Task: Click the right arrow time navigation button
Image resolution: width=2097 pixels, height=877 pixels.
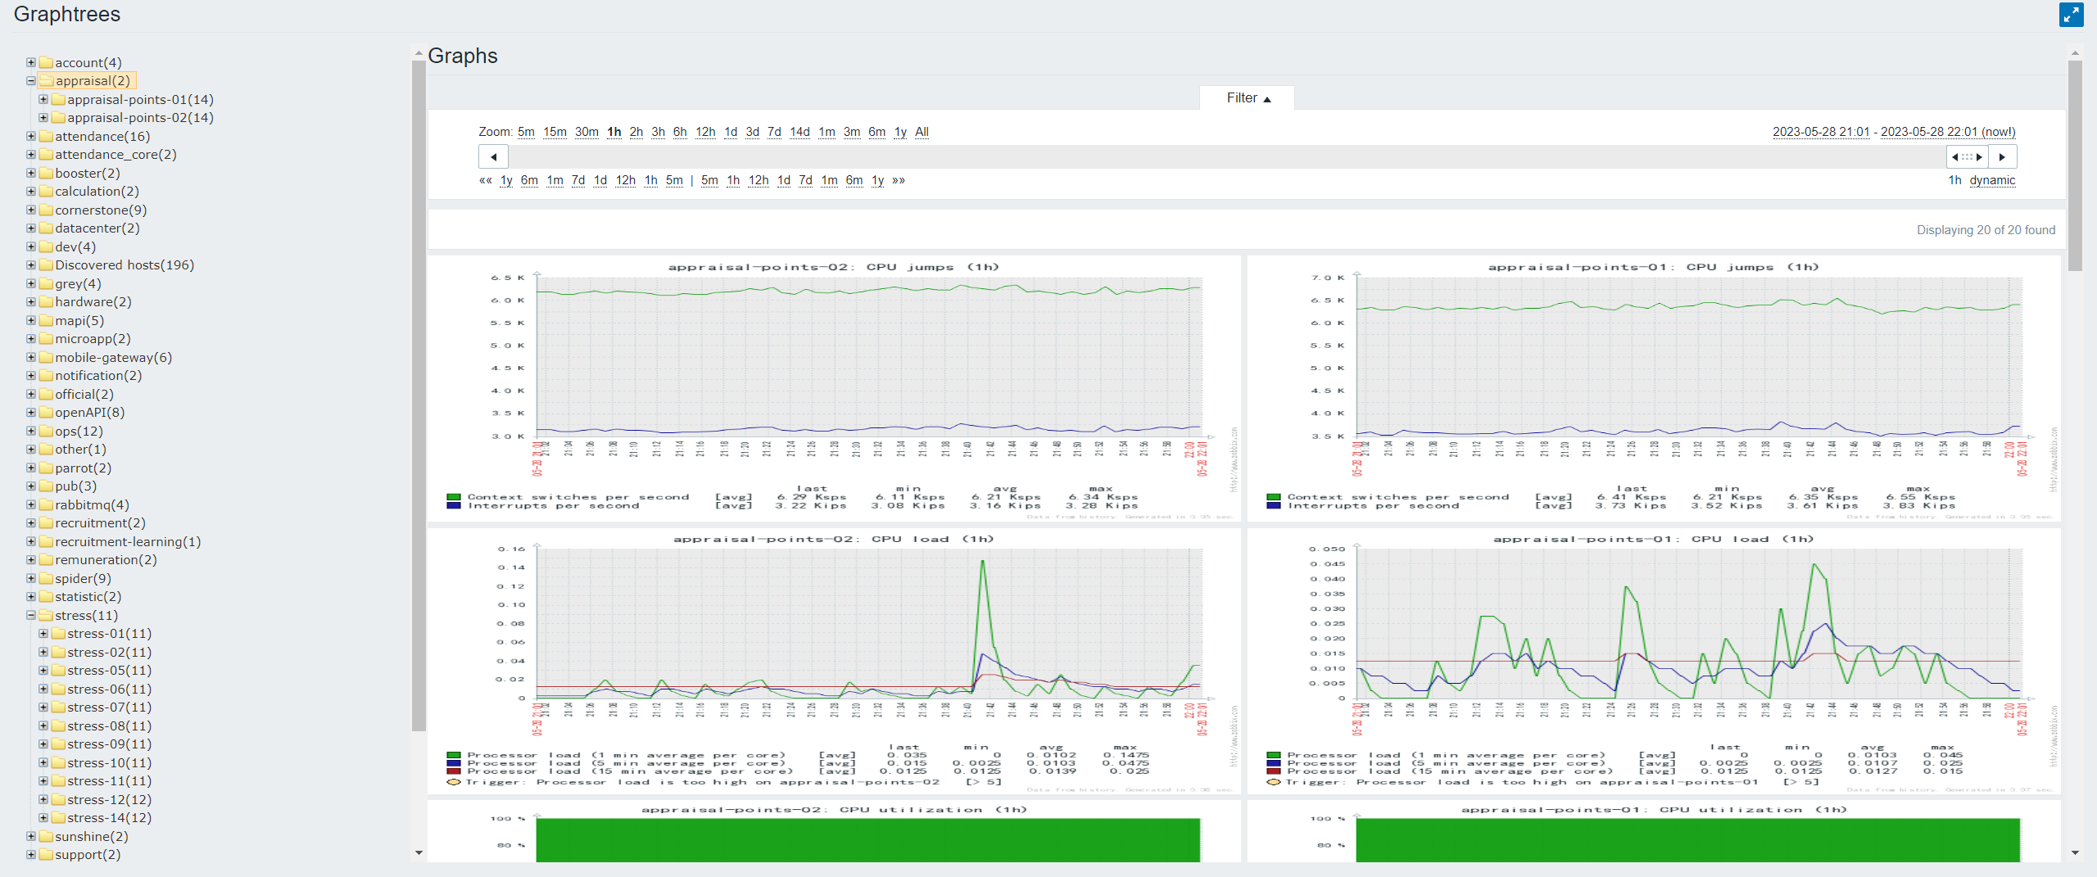Action: pyautogui.click(x=2003, y=156)
